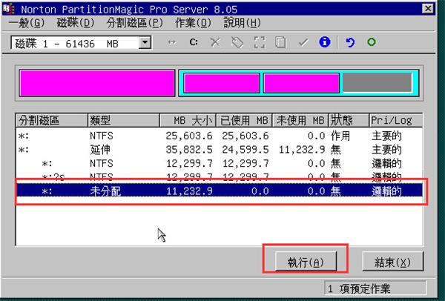The width and height of the screenshot is (445, 301).
Task: Click the 結束(X) exit button
Action: pyautogui.click(x=393, y=262)
